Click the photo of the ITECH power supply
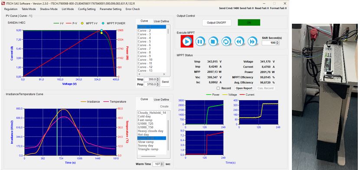 click(324, 97)
